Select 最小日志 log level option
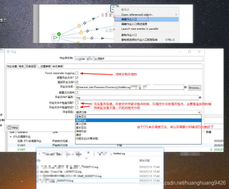The width and height of the screenshot is (229, 189). (138, 124)
